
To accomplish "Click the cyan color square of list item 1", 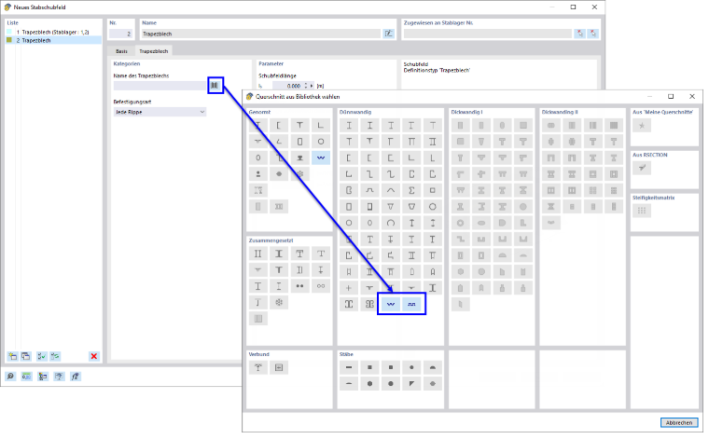I will (x=9, y=32).
